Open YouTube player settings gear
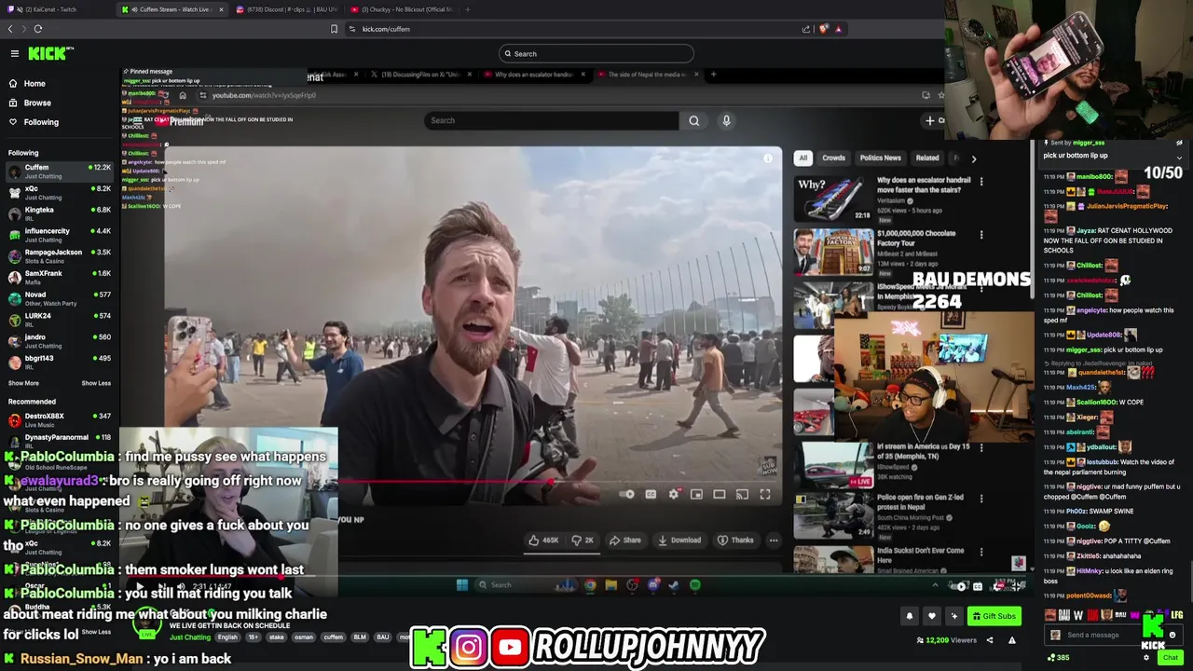The height and width of the screenshot is (671, 1193). pos(674,494)
